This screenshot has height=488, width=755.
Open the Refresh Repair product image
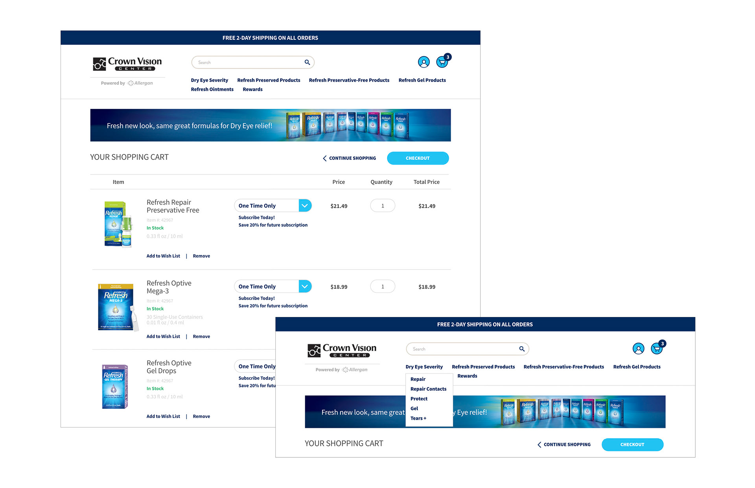coord(118,224)
